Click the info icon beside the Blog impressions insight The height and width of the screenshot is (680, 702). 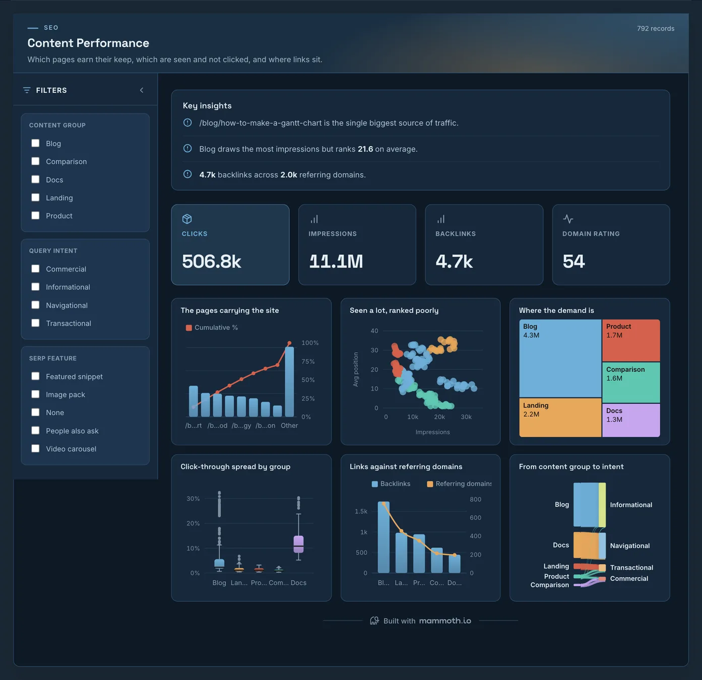(x=187, y=149)
